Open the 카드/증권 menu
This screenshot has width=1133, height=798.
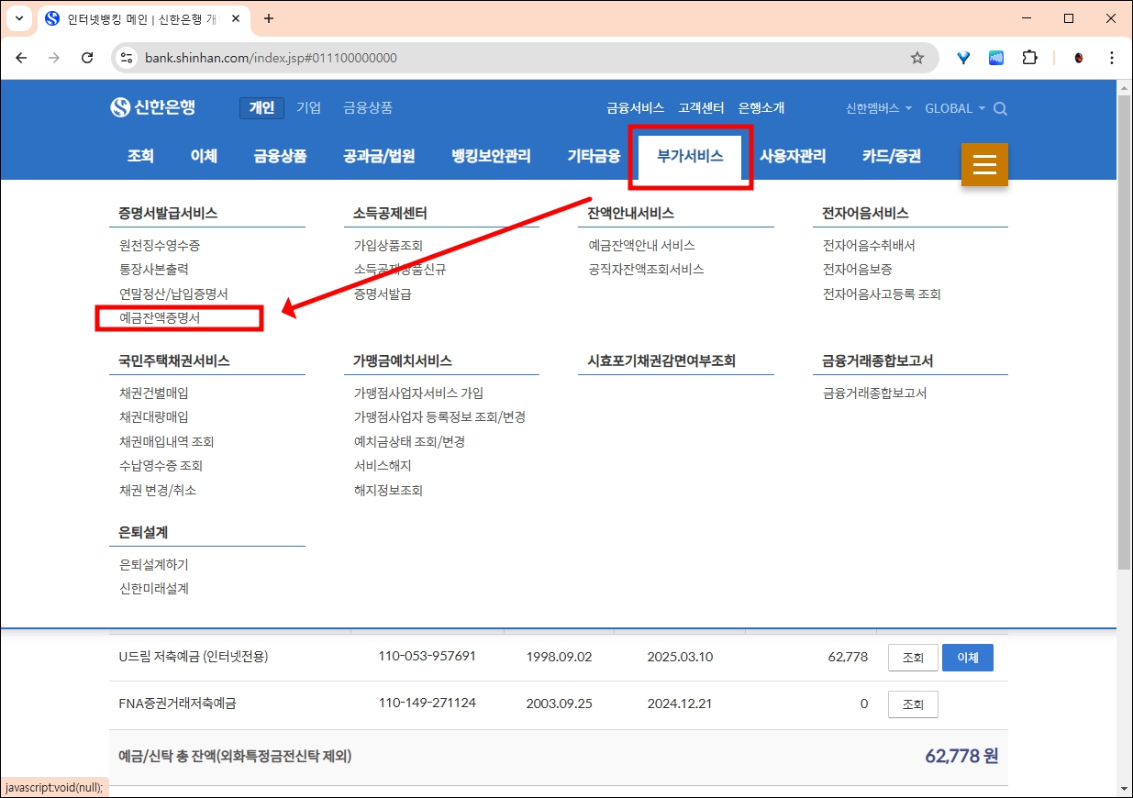[x=891, y=156]
